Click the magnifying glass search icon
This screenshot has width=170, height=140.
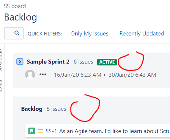point(17,33)
